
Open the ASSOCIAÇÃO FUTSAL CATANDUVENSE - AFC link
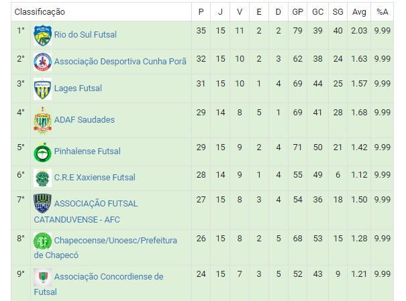click(86, 212)
